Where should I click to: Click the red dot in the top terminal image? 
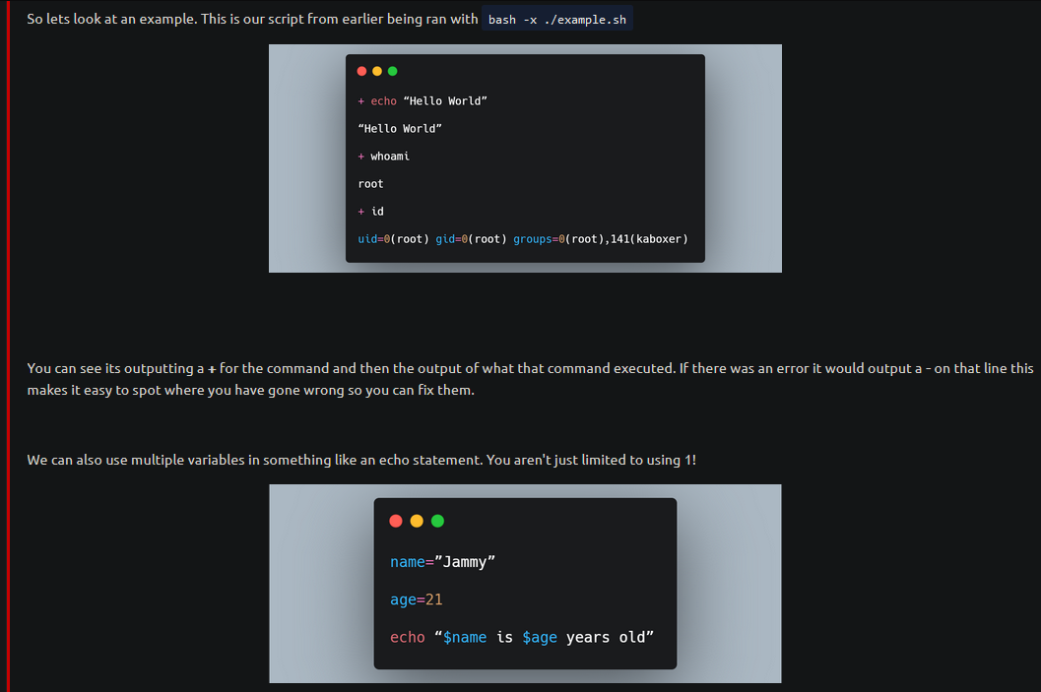click(x=361, y=71)
